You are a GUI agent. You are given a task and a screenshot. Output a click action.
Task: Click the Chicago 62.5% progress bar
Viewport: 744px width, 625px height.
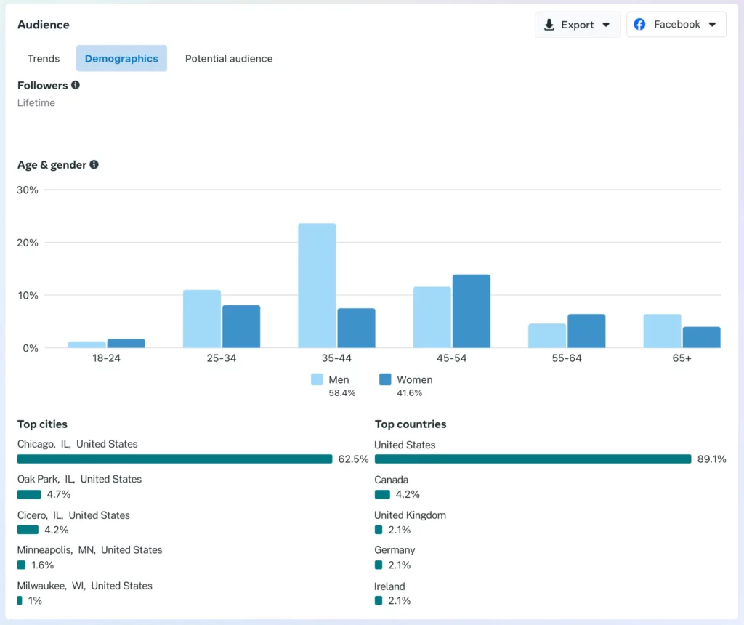174,459
